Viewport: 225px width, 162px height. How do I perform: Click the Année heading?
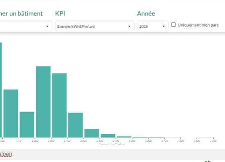146,13
